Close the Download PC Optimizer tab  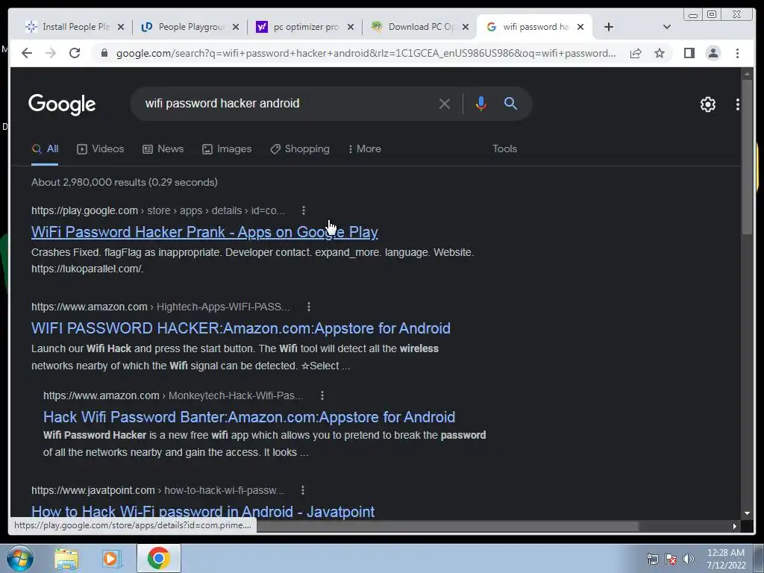pyautogui.click(x=466, y=27)
